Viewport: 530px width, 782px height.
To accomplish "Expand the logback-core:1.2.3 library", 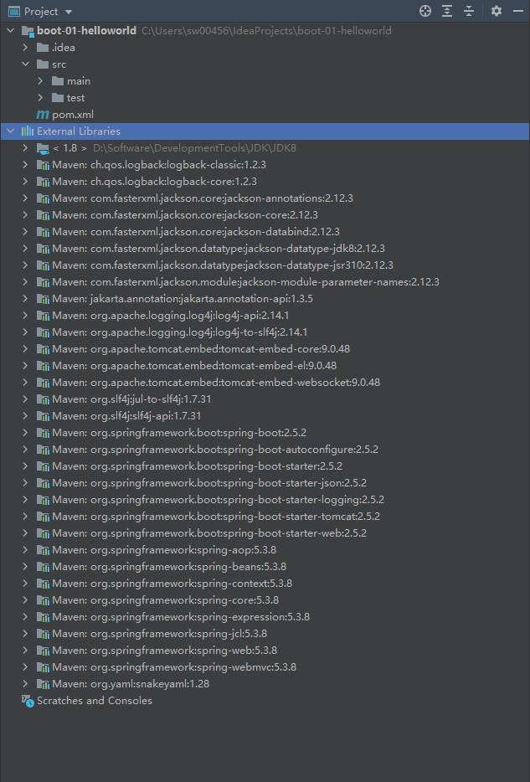I will pos(25,182).
